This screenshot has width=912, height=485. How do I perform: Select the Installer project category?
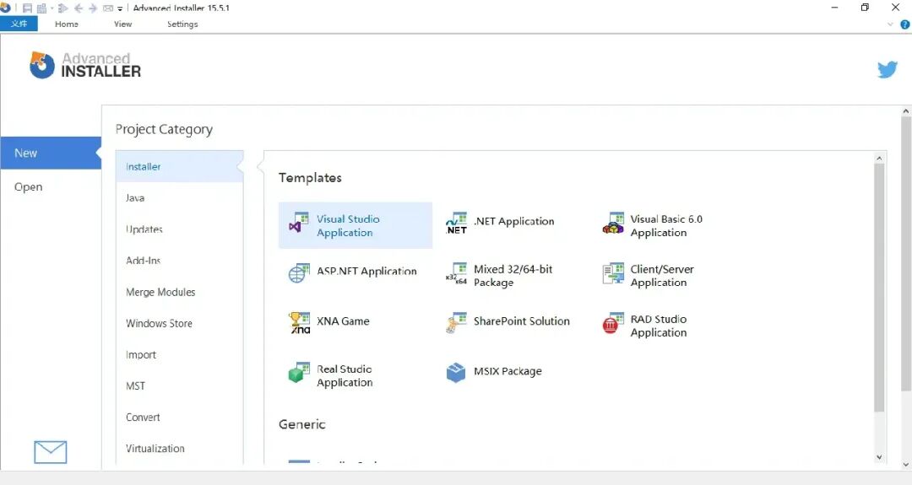(x=179, y=167)
